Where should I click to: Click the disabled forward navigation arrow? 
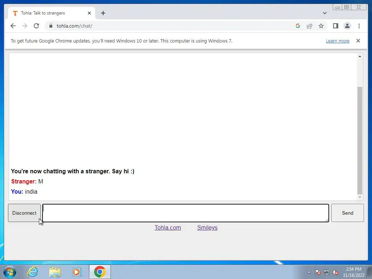(25, 26)
